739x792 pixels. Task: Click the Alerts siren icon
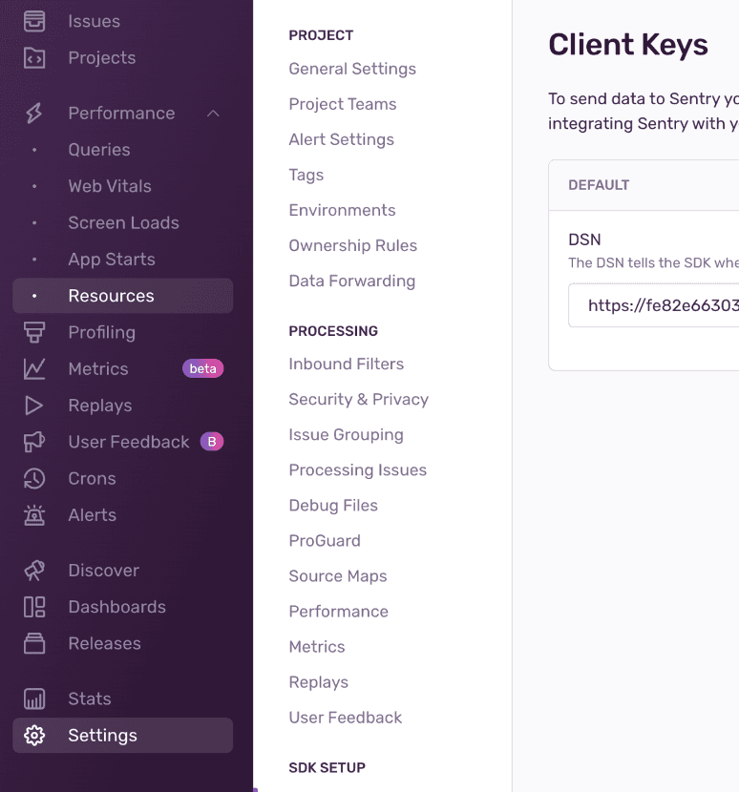tap(34, 515)
